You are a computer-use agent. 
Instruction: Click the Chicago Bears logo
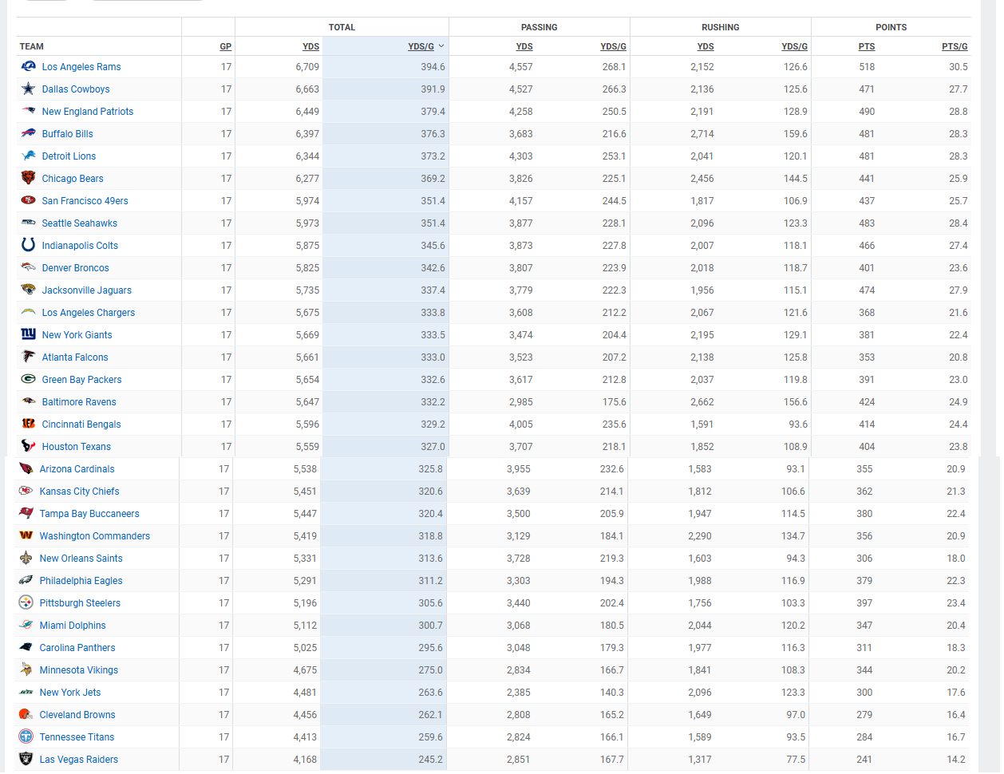point(29,178)
